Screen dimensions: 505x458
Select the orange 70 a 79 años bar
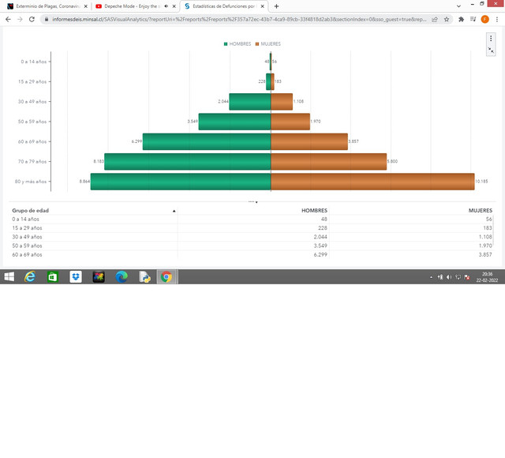click(329, 161)
